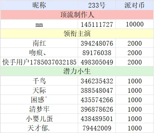The height and width of the screenshot is (133, 154).
Task: Select the 10000 coins cell
Action: point(135,24)
